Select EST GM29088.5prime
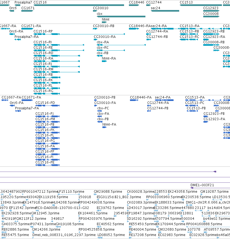 click(95, 194)
